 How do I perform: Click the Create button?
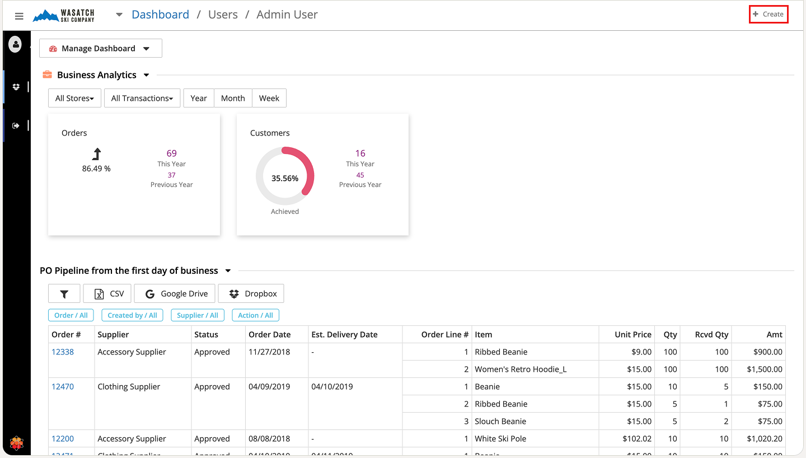(x=768, y=14)
